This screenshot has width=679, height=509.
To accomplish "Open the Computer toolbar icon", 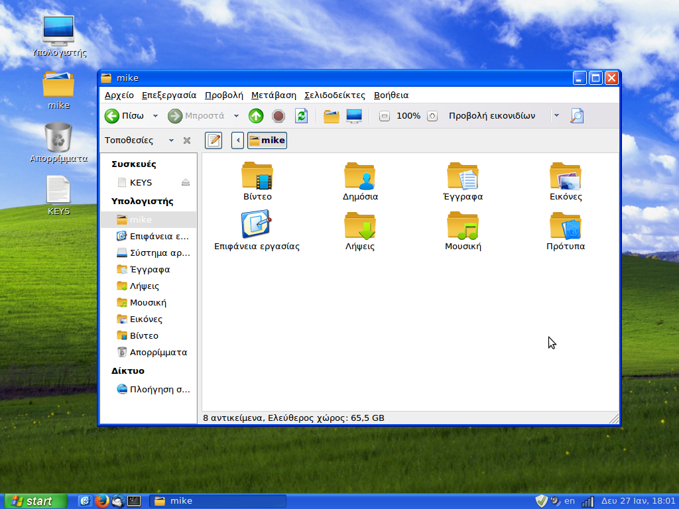I will coord(354,116).
